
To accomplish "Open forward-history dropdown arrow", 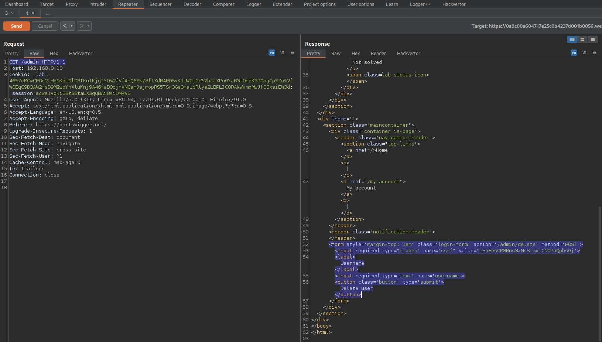I will (x=89, y=26).
